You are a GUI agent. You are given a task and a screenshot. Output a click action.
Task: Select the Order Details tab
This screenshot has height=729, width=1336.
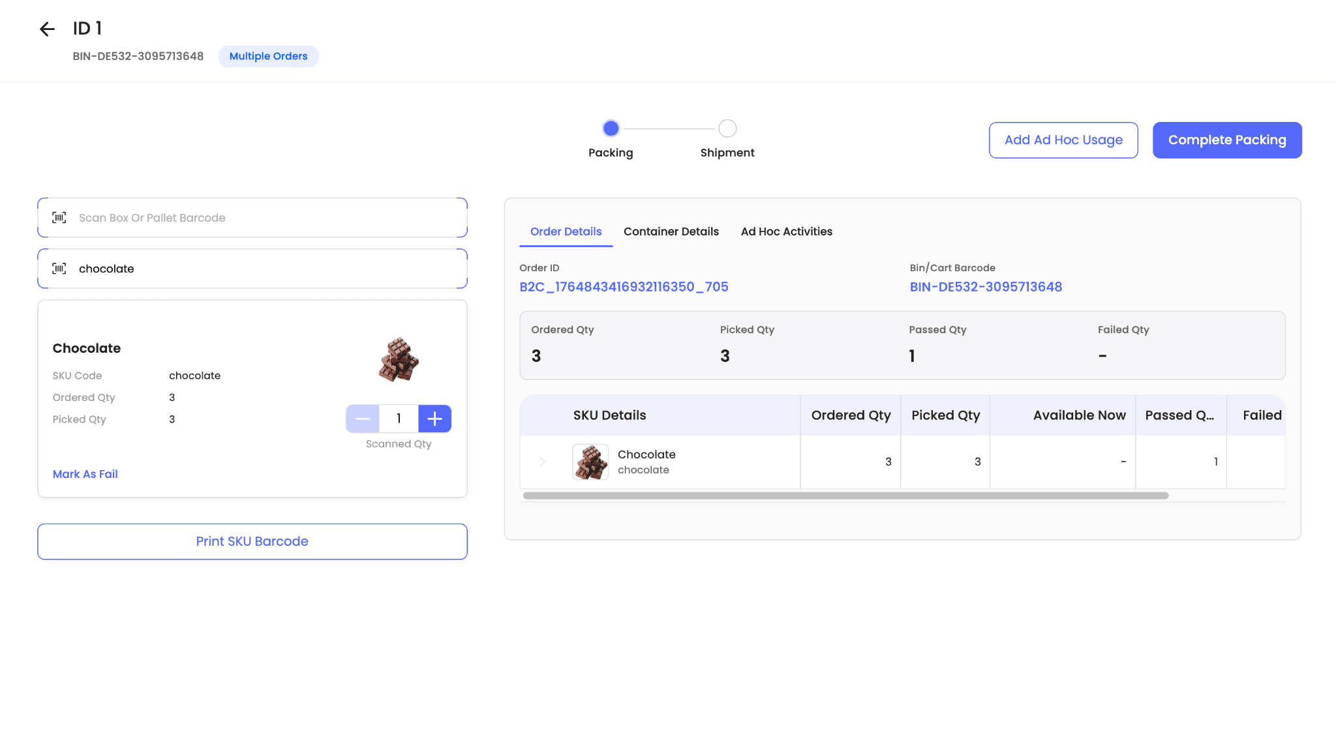point(566,231)
